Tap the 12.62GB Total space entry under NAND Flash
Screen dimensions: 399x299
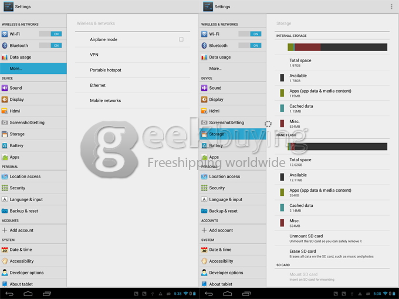pyautogui.click(x=332, y=162)
